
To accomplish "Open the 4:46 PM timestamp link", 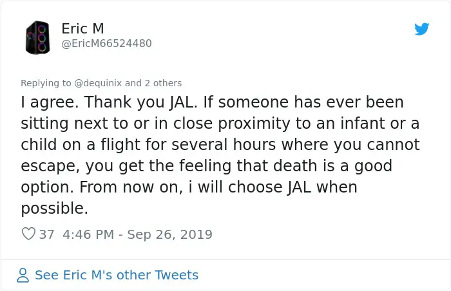I will 88,234.
